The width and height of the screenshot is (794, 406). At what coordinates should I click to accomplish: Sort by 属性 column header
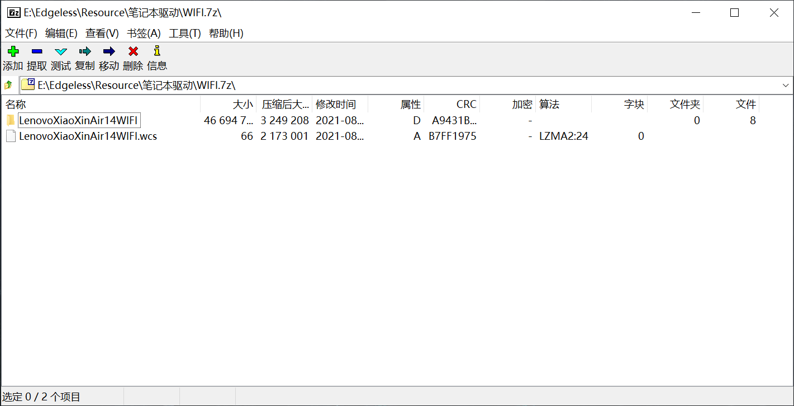pos(396,105)
